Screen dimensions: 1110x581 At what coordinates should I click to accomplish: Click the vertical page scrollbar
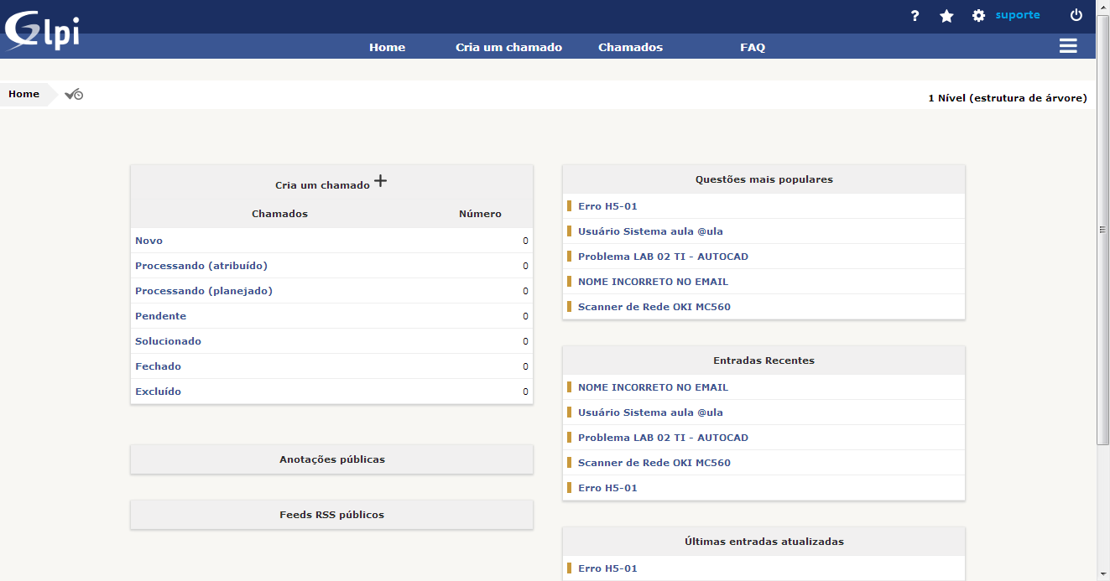(x=1102, y=231)
